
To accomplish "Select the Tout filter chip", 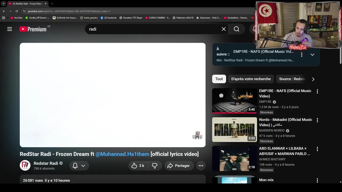I will (219, 79).
